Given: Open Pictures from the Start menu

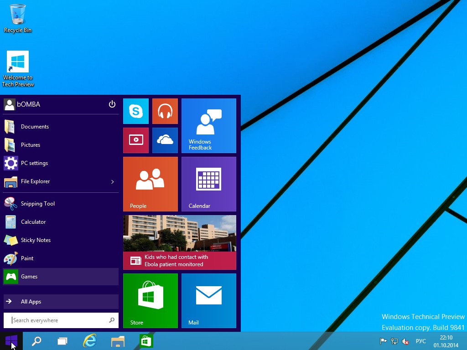Looking at the screenshot, I should pyautogui.click(x=61, y=145).
